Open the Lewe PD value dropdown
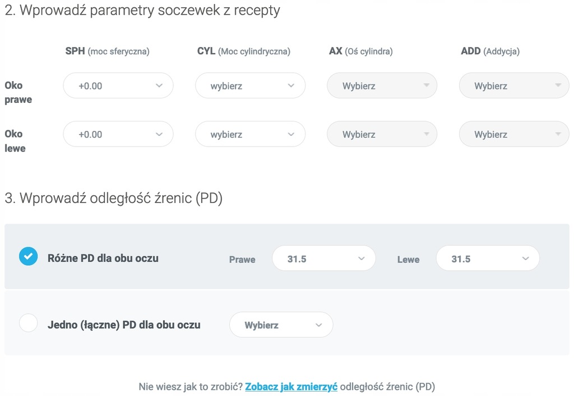The height and width of the screenshot is (396, 574). [x=488, y=258]
